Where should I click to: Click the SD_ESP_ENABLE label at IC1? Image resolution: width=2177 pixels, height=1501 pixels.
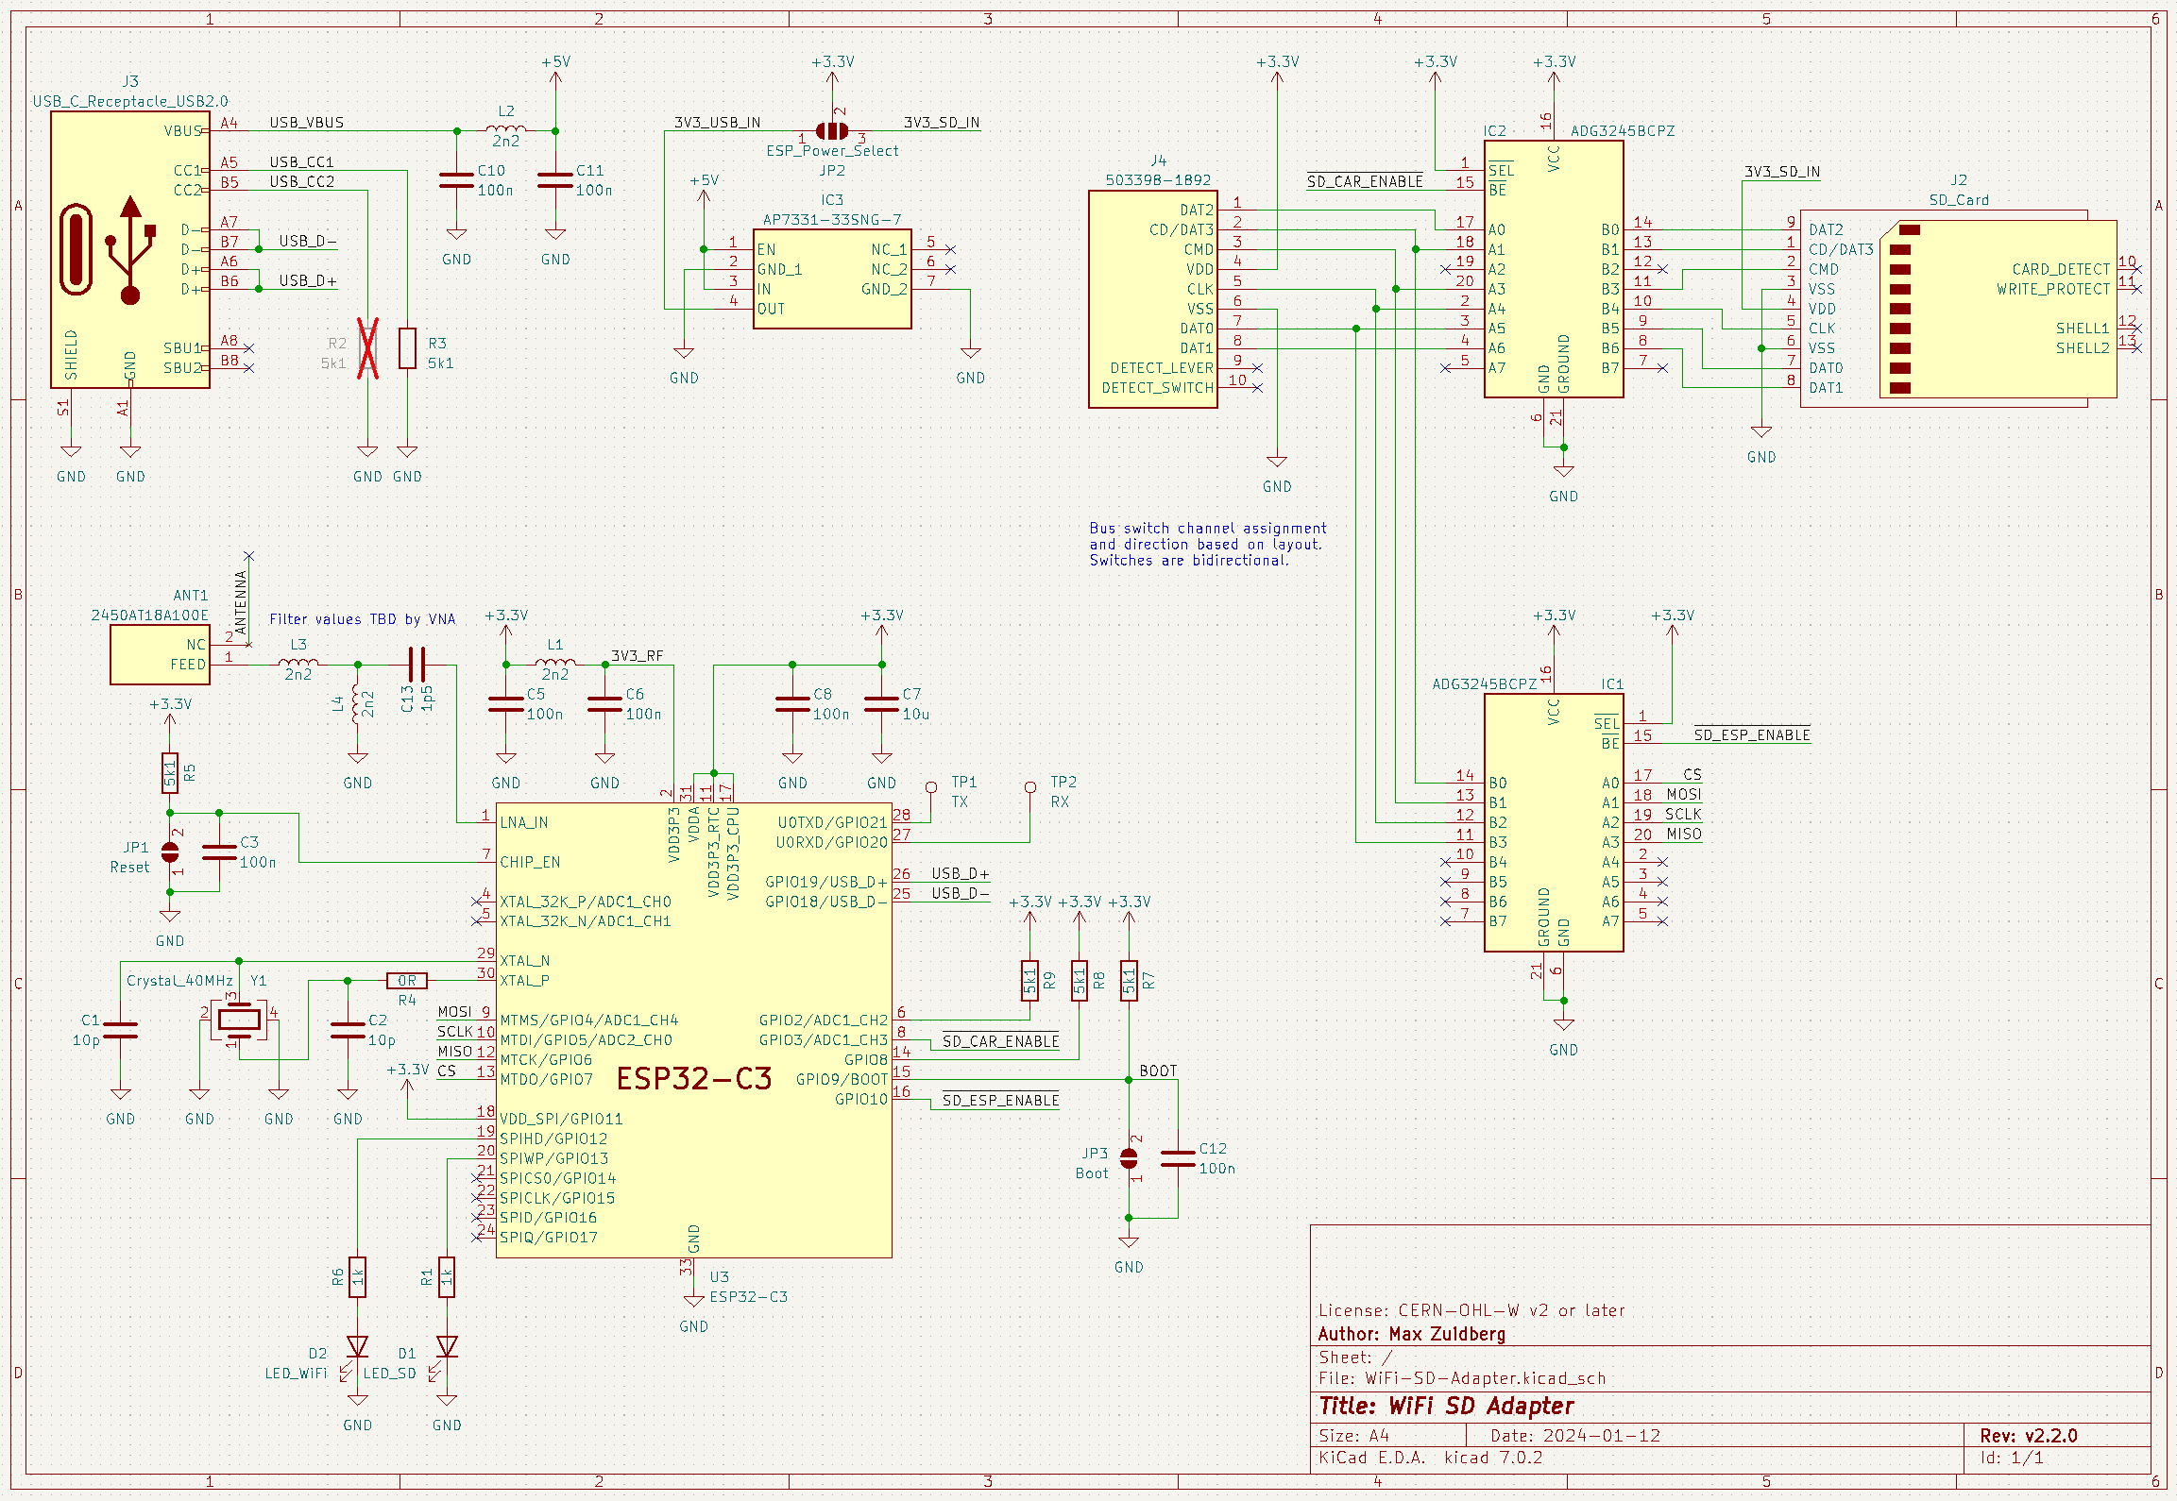(x=1752, y=734)
